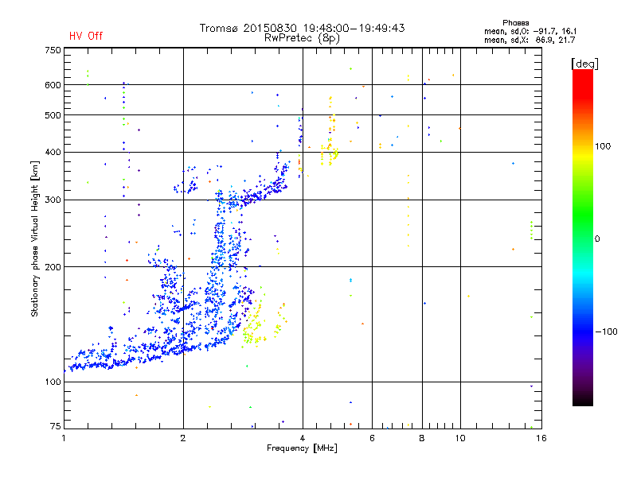
Task: Click the x-axis label '1'
Action: tap(64, 438)
